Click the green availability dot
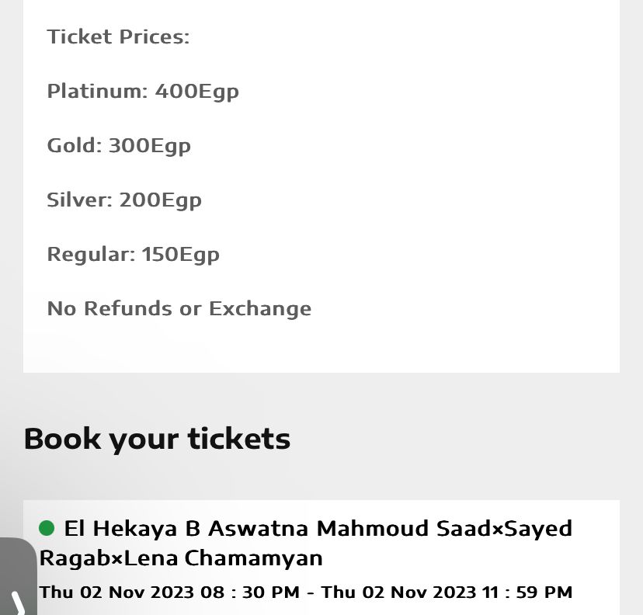Viewport: 643px width, 615px height. (47, 529)
